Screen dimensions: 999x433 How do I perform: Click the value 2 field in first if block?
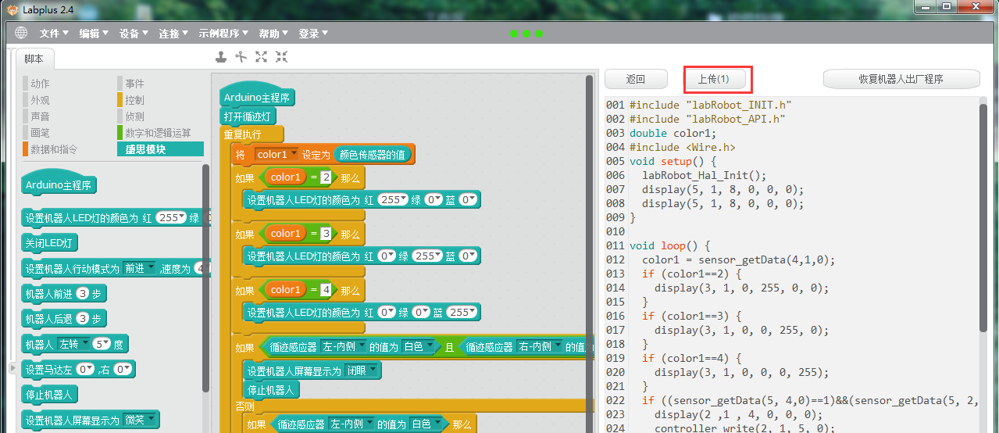[x=326, y=177]
